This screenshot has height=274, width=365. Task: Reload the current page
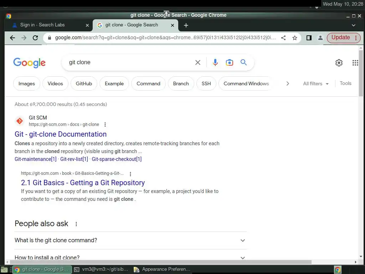tap(35, 38)
